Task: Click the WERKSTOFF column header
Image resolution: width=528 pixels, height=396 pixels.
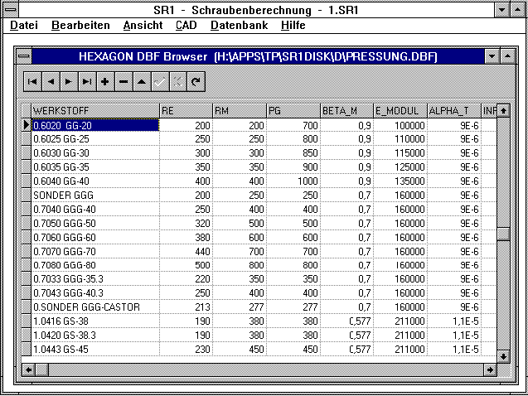Action: [x=94, y=110]
